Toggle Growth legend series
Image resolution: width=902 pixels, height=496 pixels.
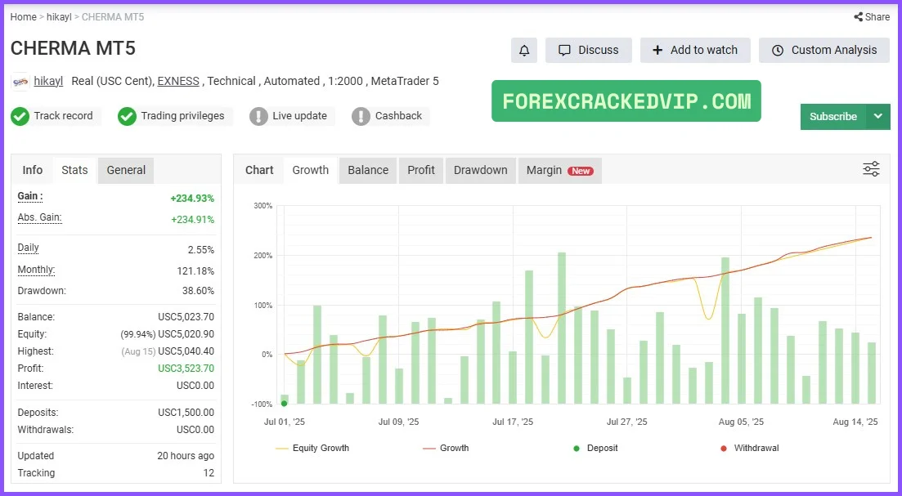(446, 448)
